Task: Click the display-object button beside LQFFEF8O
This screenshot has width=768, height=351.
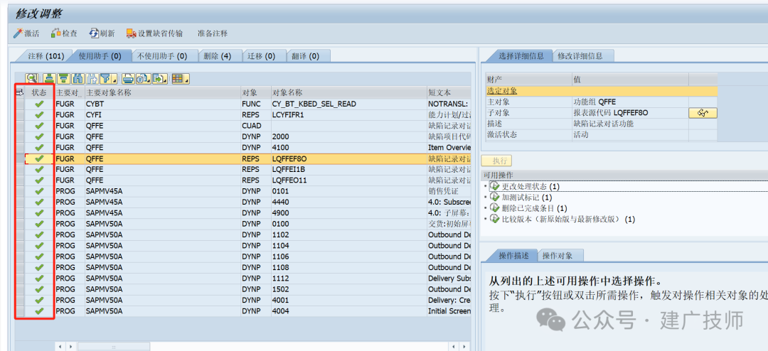Action: point(703,112)
